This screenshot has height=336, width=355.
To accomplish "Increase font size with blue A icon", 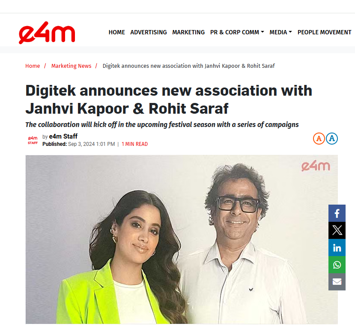I will click(x=332, y=139).
